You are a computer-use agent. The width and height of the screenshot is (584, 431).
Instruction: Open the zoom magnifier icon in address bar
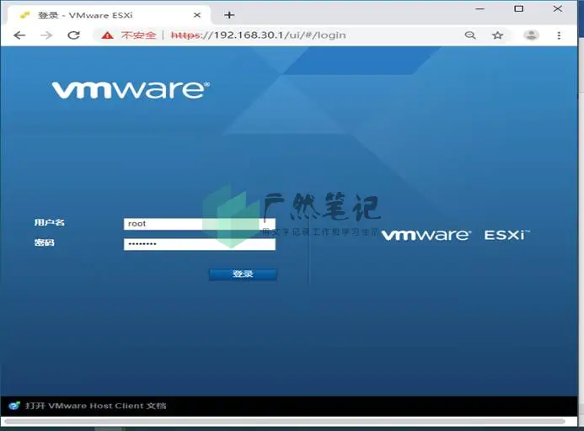[470, 35]
